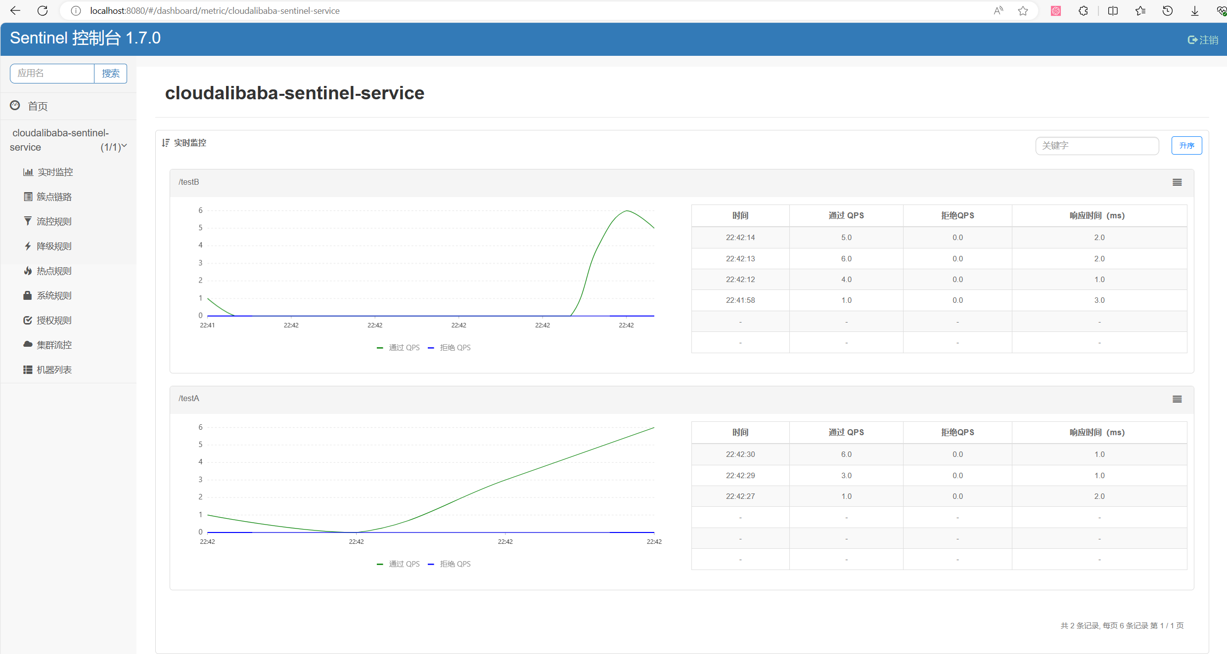Click the /testB resource title
Image resolution: width=1227 pixels, height=654 pixels.
click(189, 182)
